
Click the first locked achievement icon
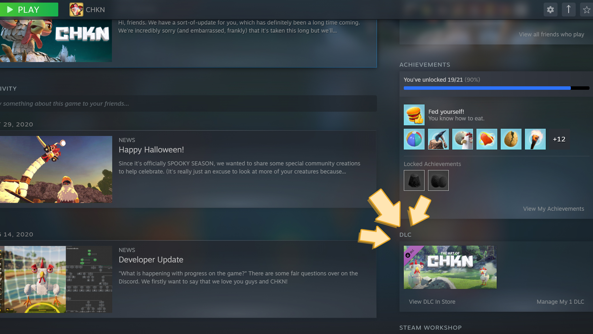pos(414,180)
